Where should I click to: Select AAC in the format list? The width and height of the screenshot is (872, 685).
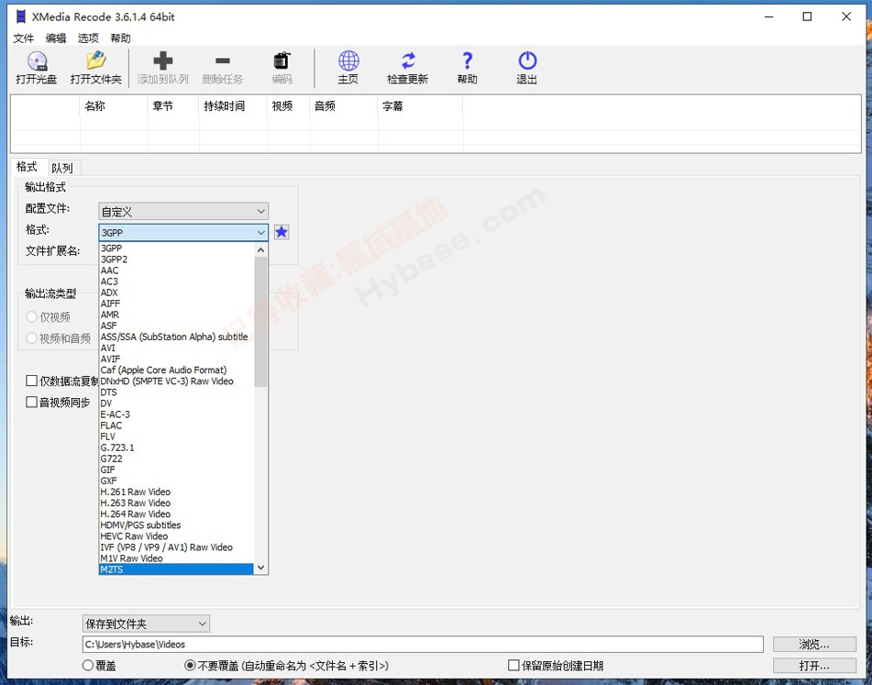point(176,271)
